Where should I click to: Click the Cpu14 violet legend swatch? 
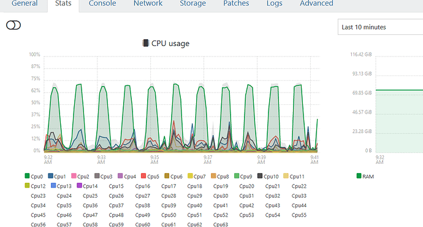79,185
